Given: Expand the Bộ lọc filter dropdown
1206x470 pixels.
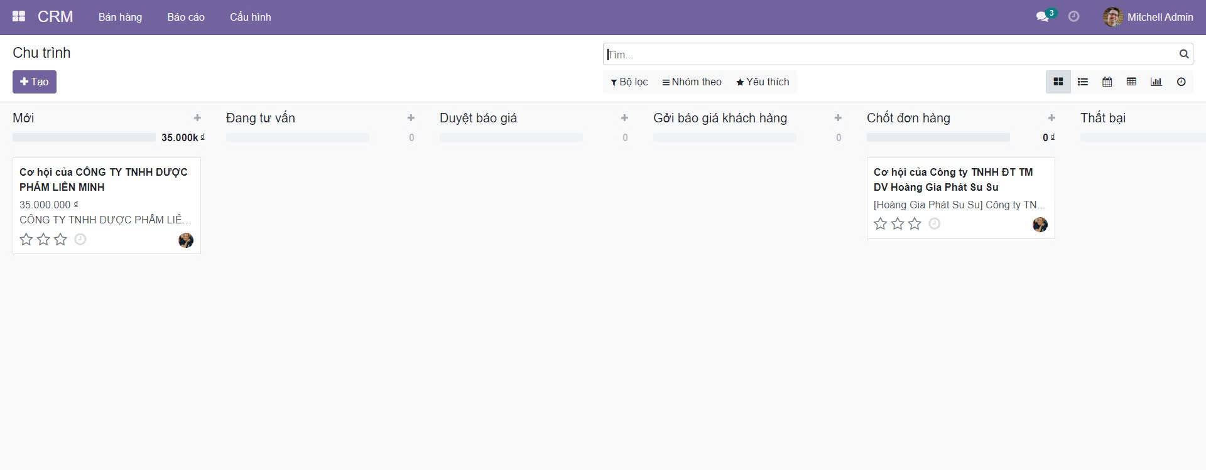Looking at the screenshot, I should click(x=629, y=82).
